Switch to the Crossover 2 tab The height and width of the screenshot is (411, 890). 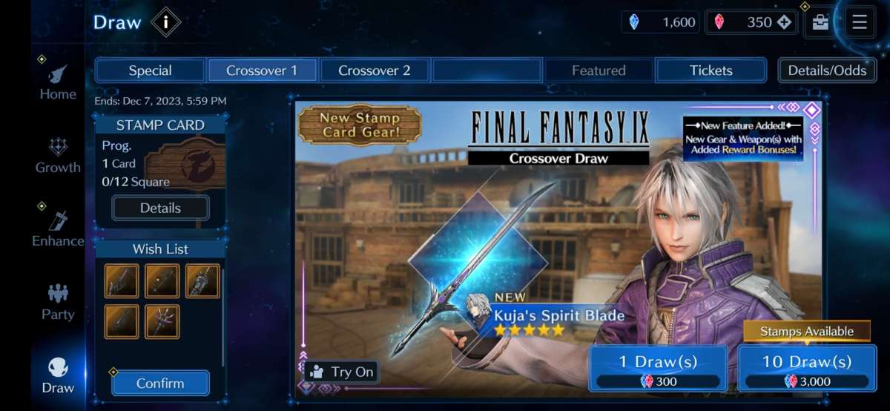pyautogui.click(x=375, y=70)
